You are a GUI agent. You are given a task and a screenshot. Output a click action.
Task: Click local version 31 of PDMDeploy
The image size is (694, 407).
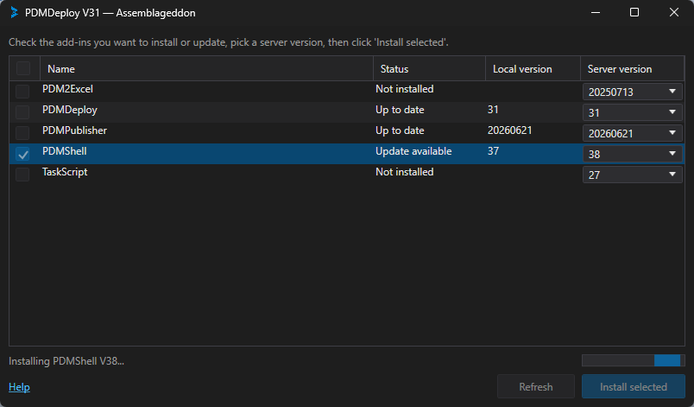tap(493, 110)
